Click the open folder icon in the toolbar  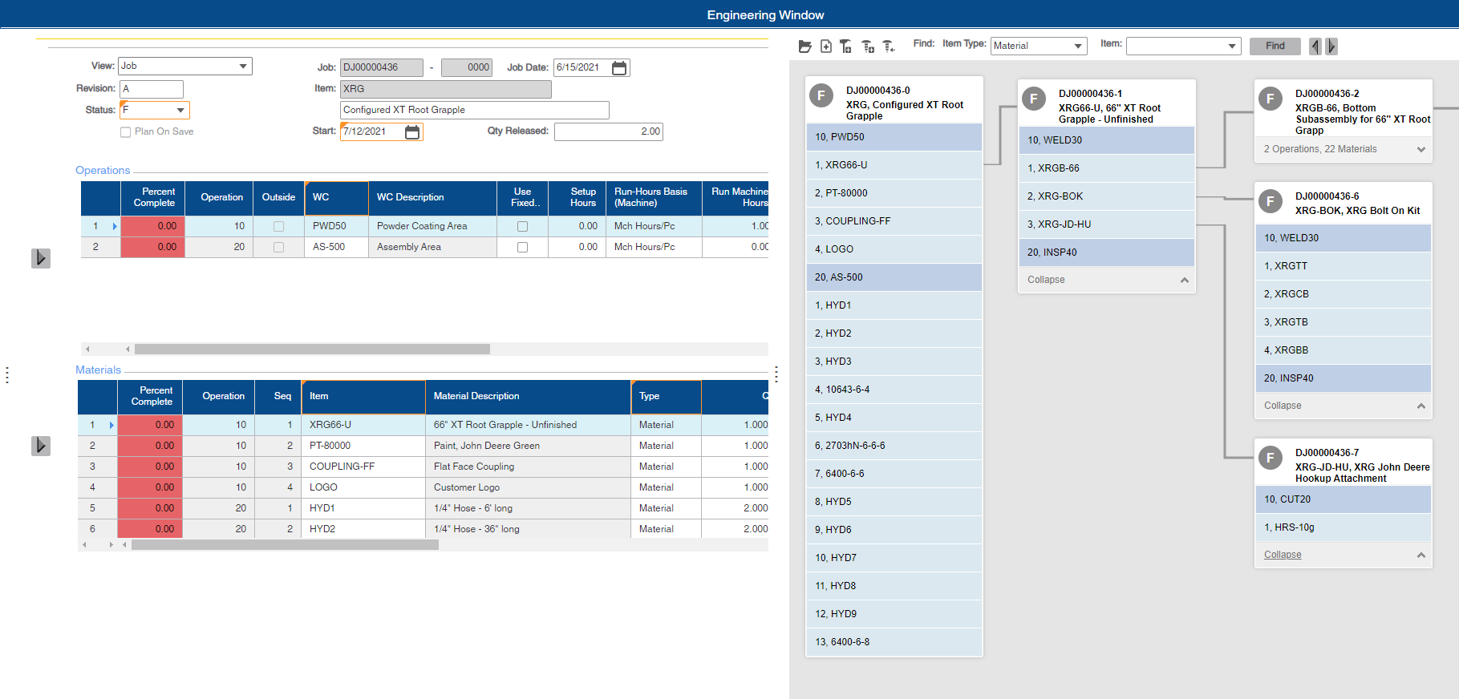[804, 46]
